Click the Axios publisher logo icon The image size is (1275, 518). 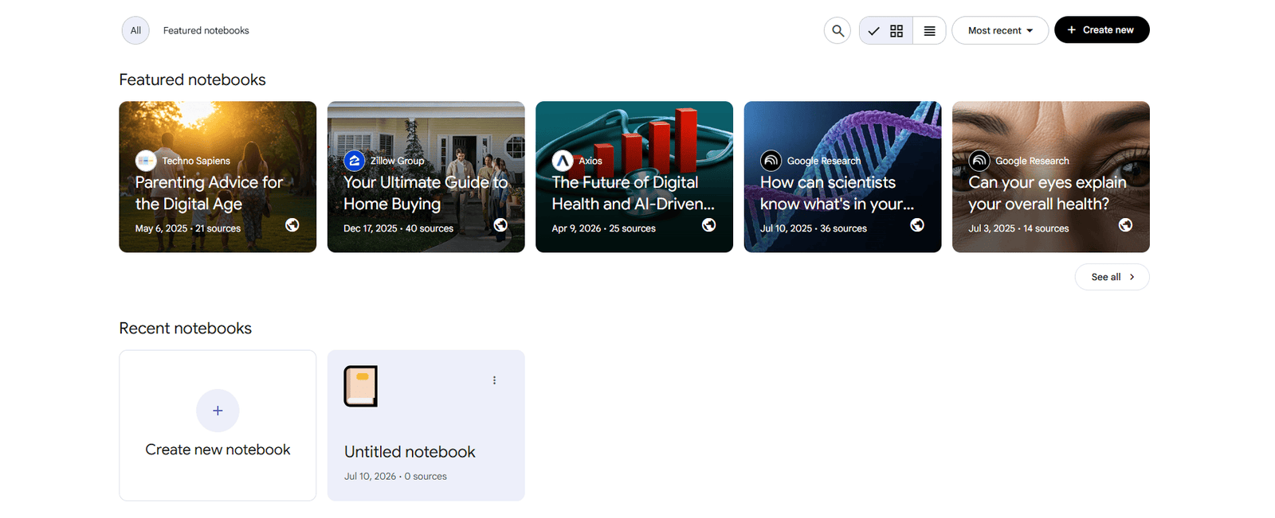click(x=563, y=161)
